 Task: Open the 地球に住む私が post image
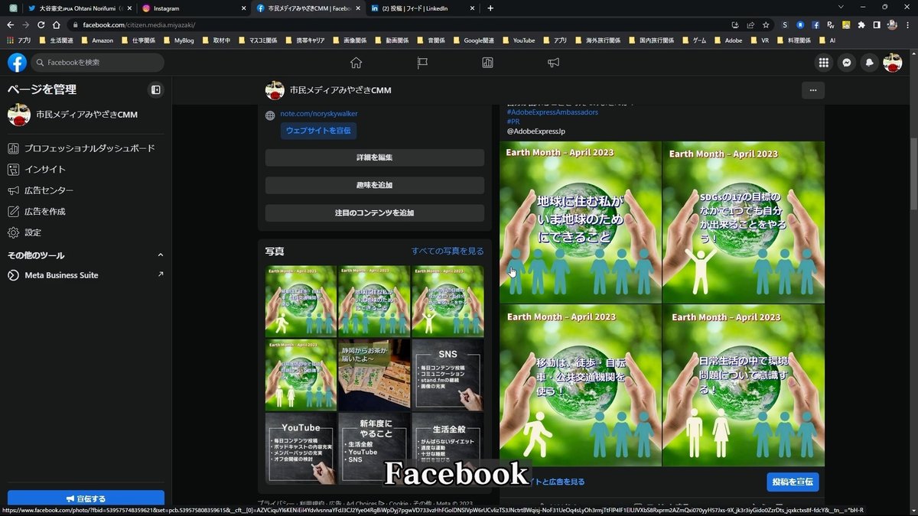click(581, 222)
